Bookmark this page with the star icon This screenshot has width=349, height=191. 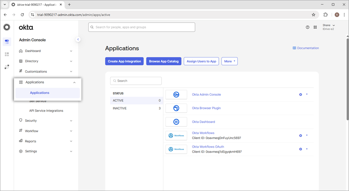(313, 15)
